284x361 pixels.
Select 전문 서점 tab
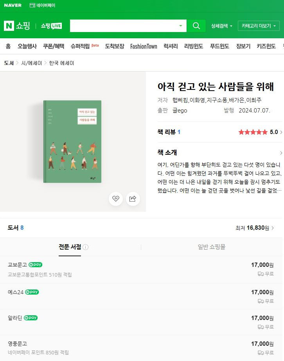[x=70, y=247]
